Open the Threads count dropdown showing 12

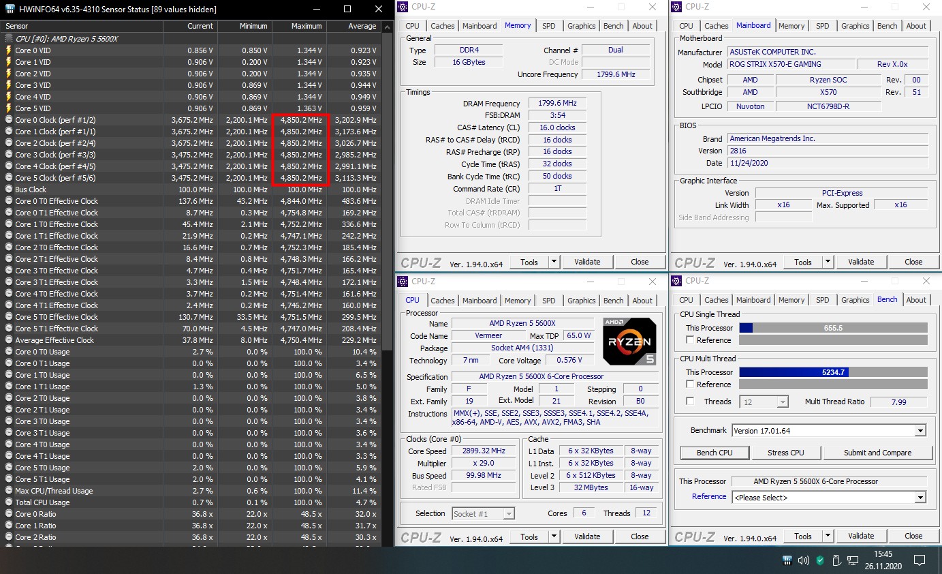(764, 402)
